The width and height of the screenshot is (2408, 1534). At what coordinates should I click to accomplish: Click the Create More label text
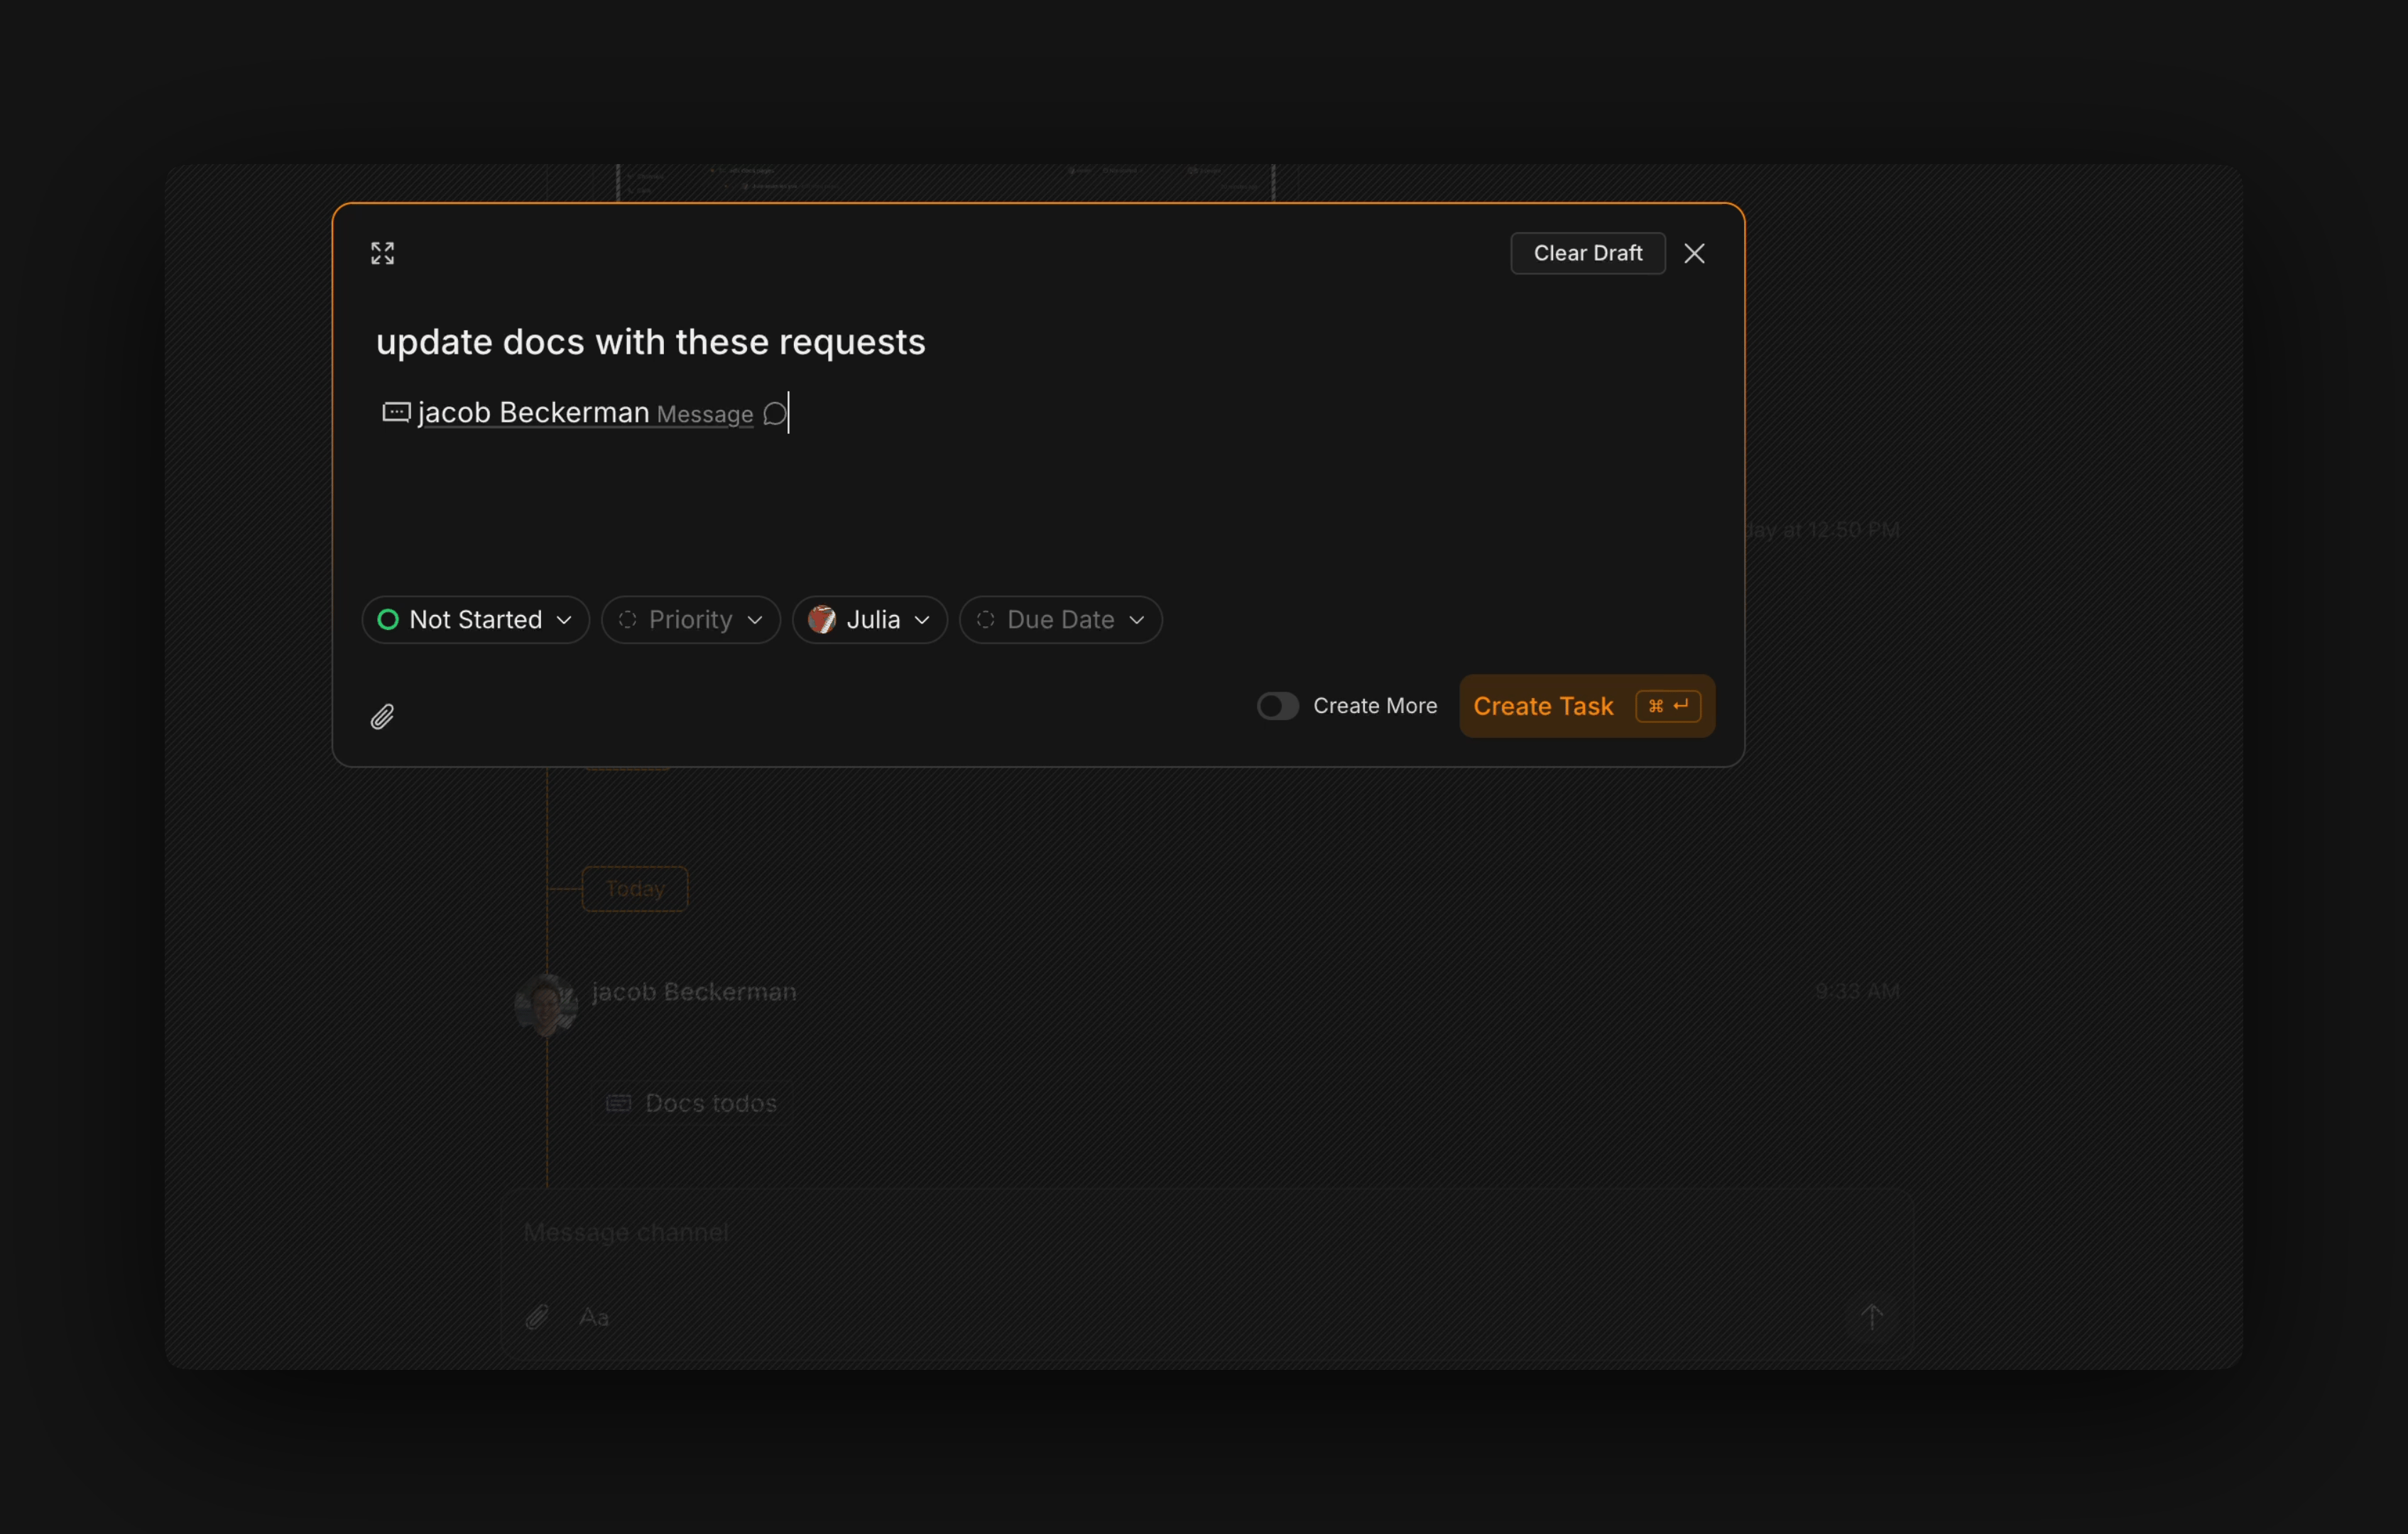click(x=1375, y=706)
